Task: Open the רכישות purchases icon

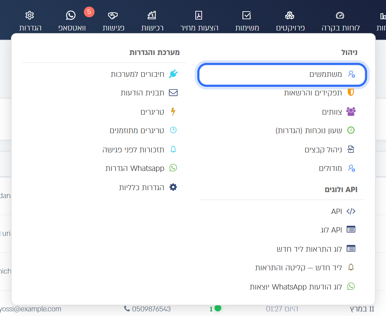Action: (x=152, y=15)
